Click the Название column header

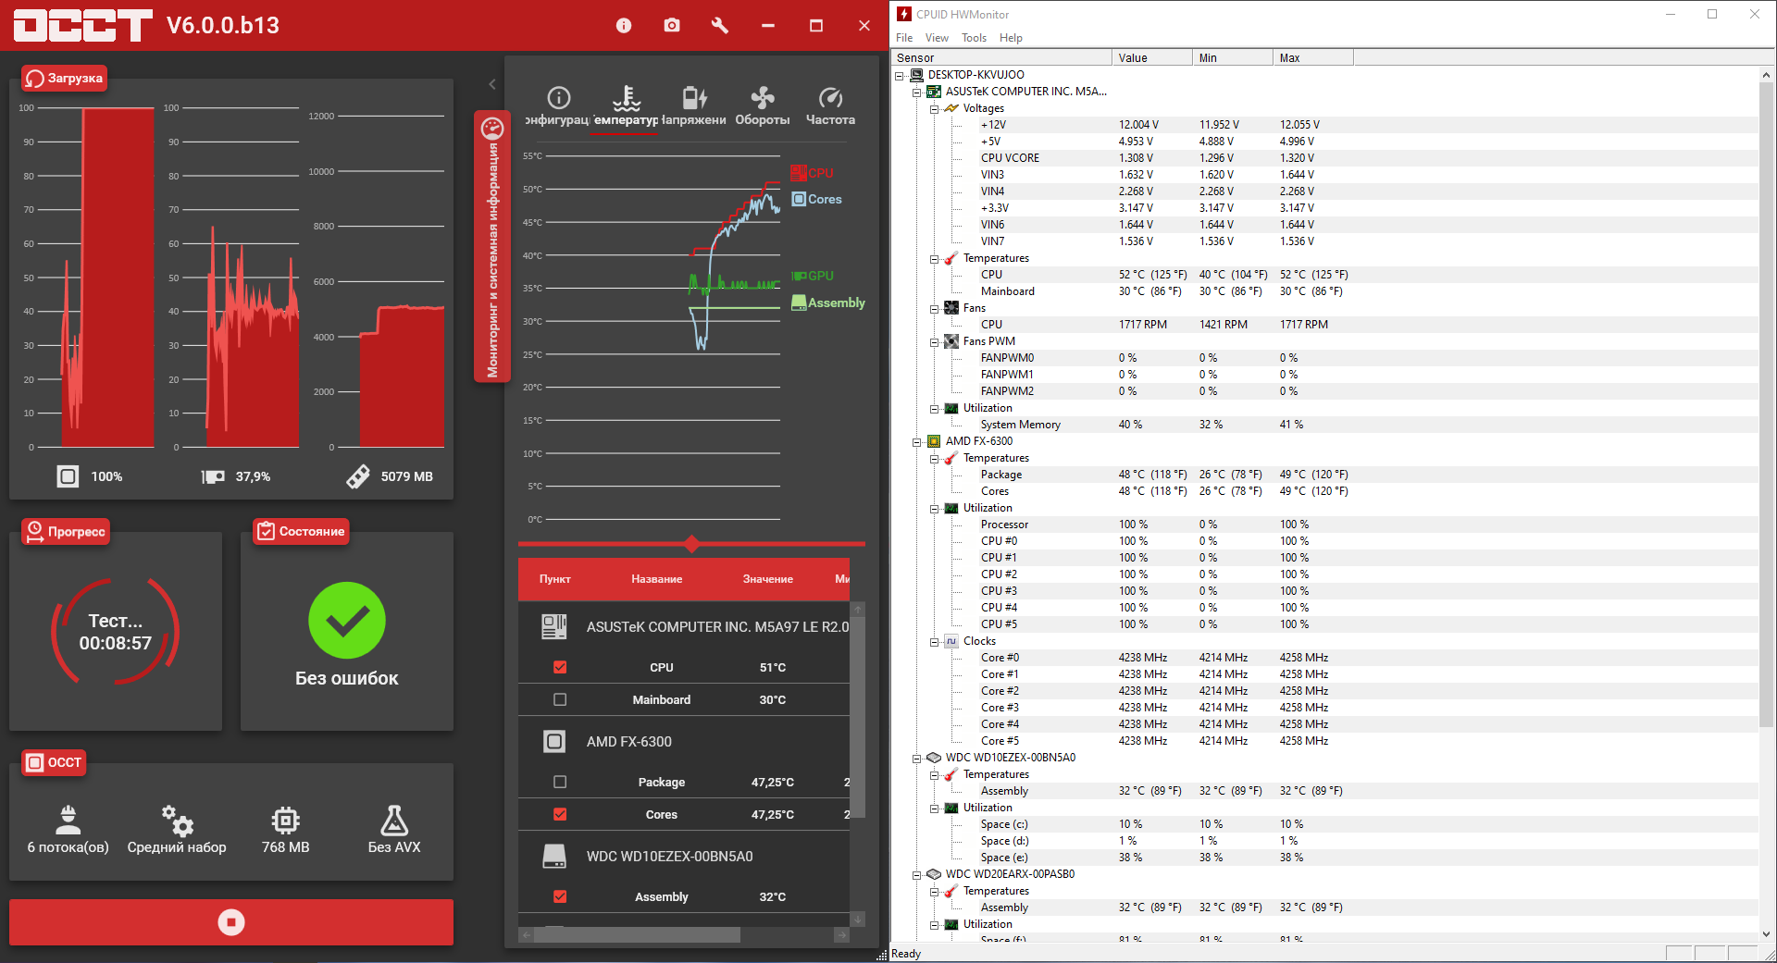657,579
